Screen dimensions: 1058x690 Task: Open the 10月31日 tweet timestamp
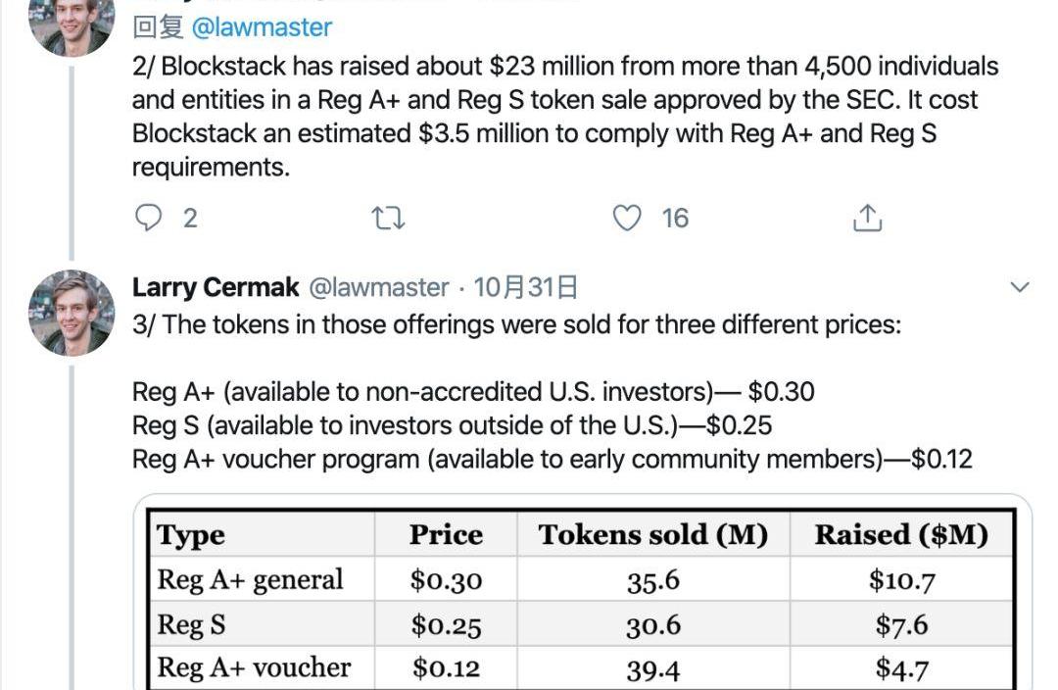525,287
